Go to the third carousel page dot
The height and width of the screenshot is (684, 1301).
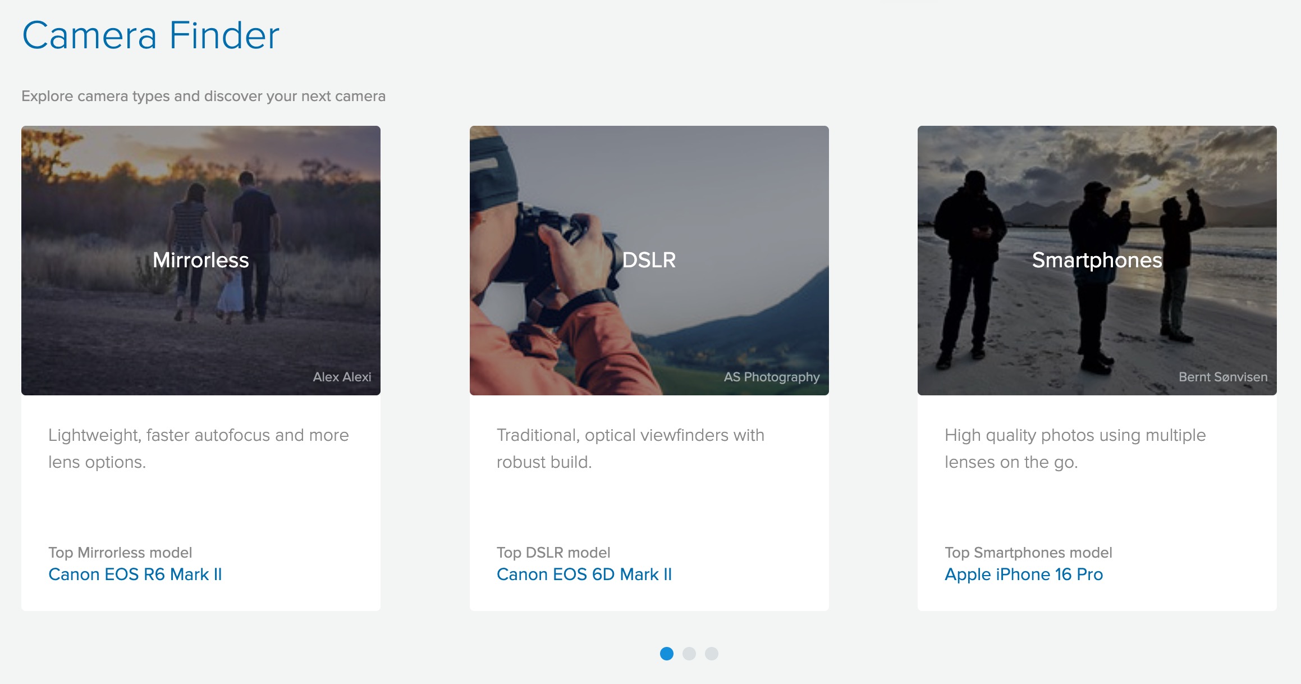click(x=711, y=654)
